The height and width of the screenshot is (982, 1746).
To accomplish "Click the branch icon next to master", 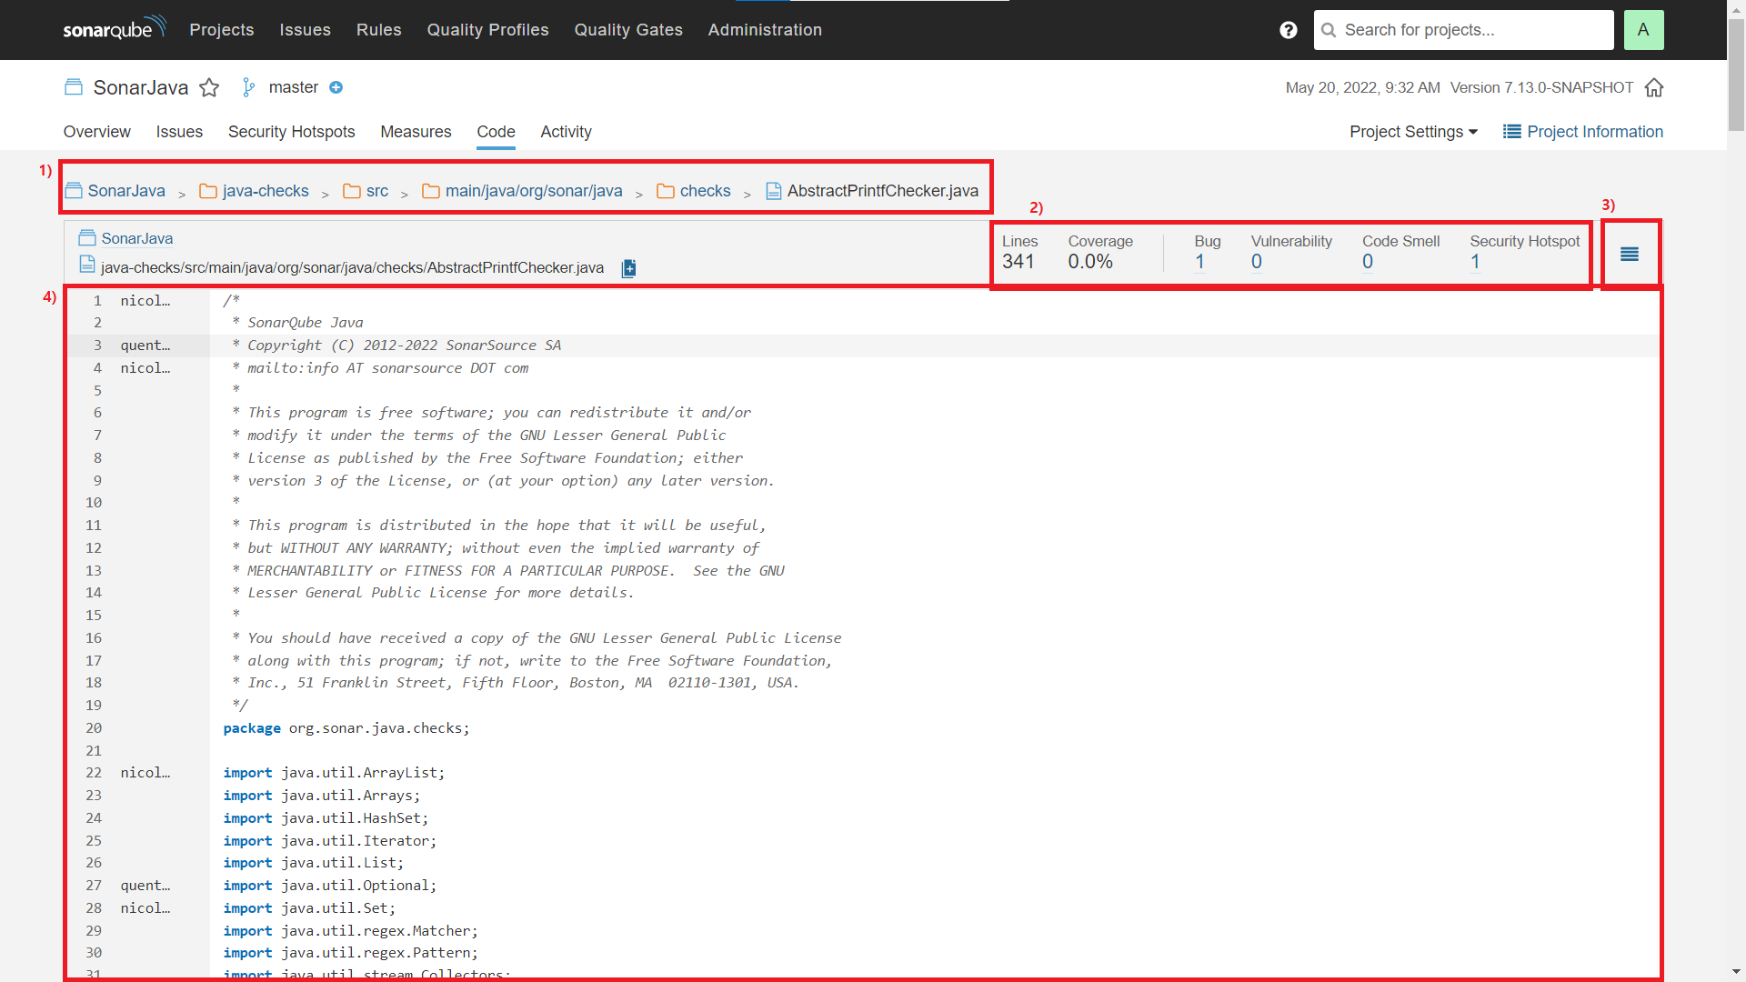I will pos(248,87).
